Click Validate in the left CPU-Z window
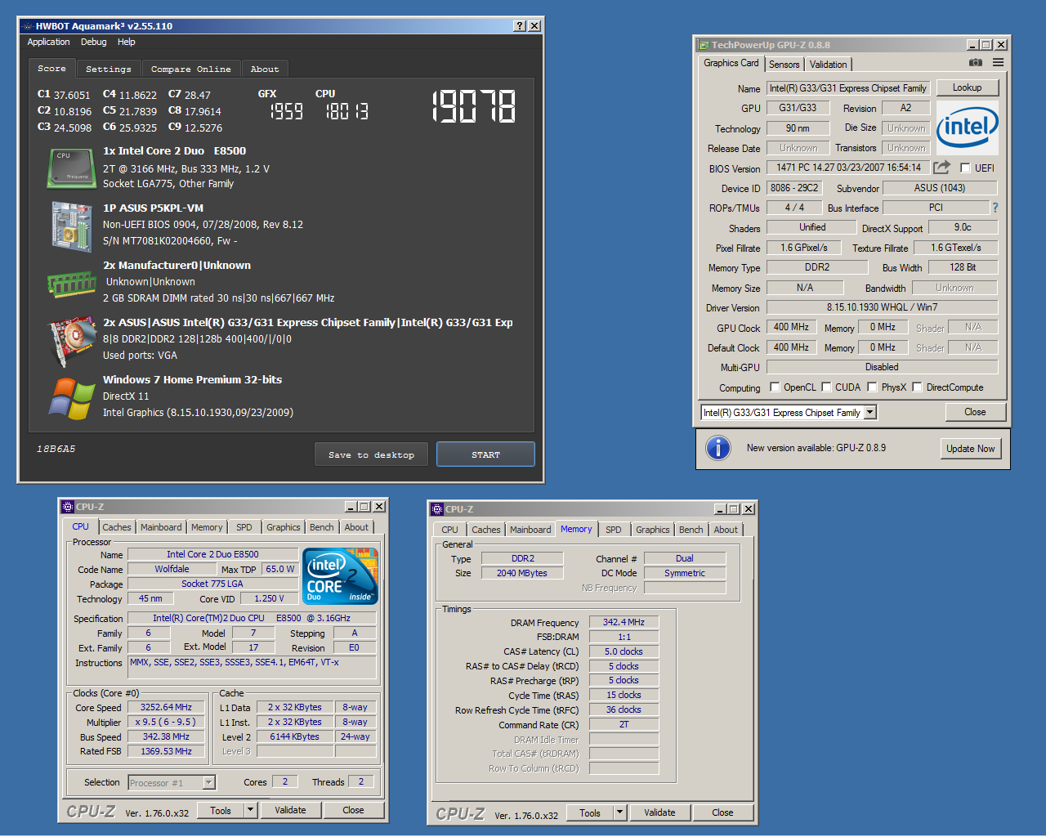Image resolution: width=1046 pixels, height=837 pixels. click(290, 811)
